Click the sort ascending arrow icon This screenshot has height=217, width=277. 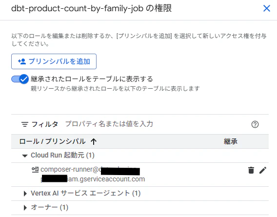pos(94,141)
